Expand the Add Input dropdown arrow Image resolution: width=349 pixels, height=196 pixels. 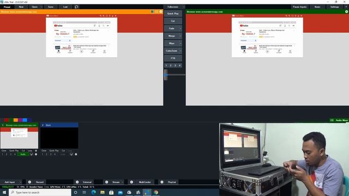pos(21,182)
